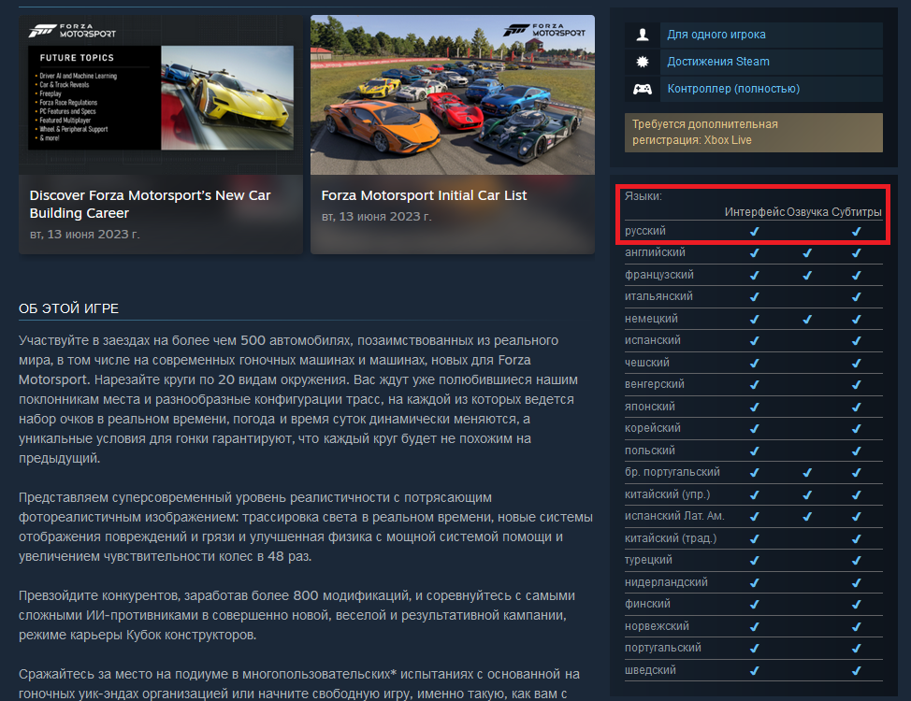Click the Интерфейс checkmark for китайский (трад.)
Screen dimensions: 911x701
[754, 539]
